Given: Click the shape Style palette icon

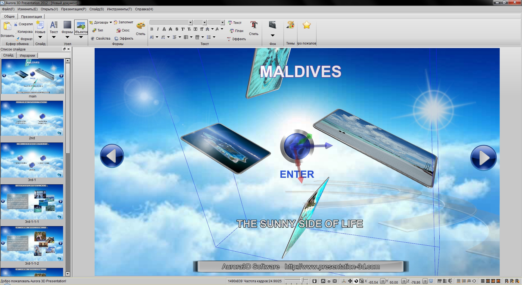Looking at the screenshot, I should pos(141,26).
